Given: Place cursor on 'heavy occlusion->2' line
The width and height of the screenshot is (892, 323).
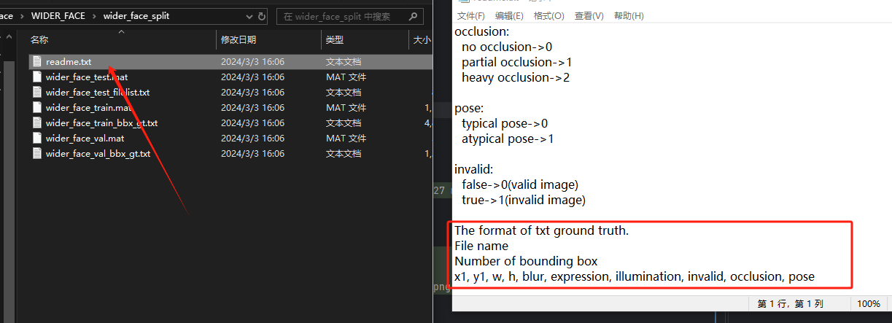Looking at the screenshot, I should 515,77.
